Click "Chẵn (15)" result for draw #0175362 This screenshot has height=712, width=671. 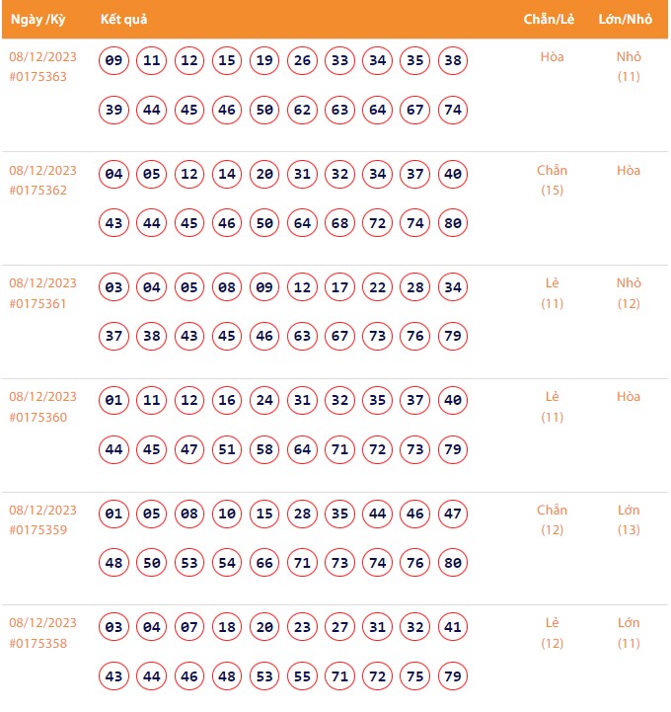(x=553, y=180)
